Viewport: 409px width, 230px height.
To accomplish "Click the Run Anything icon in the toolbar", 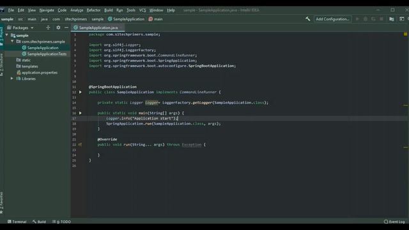I will pyautogui.click(x=401, y=19).
